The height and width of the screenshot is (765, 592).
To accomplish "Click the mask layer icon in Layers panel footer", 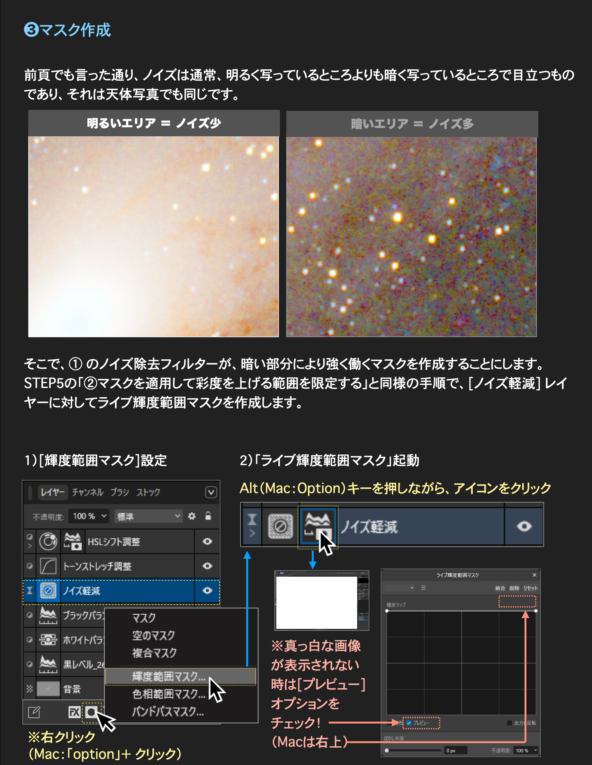I will 91,712.
